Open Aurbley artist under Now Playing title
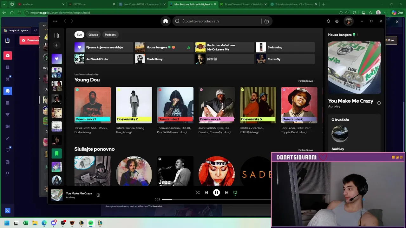 click(334, 106)
